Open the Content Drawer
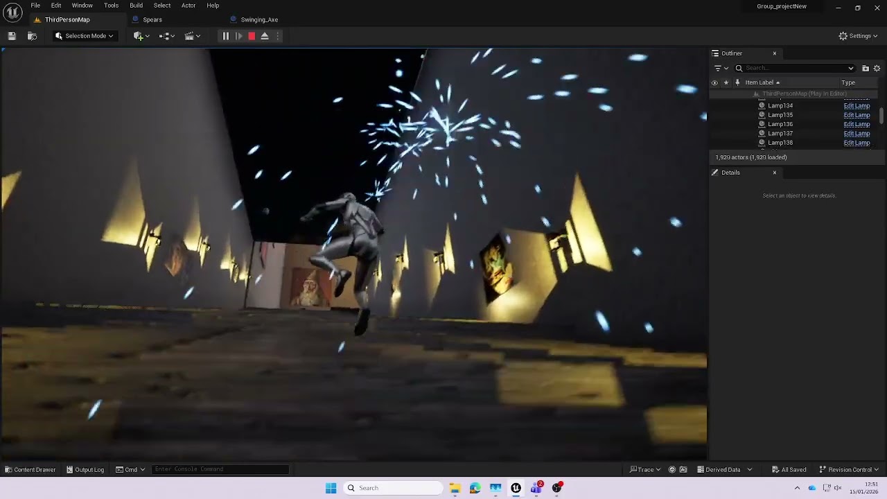The height and width of the screenshot is (499, 887). point(30,469)
